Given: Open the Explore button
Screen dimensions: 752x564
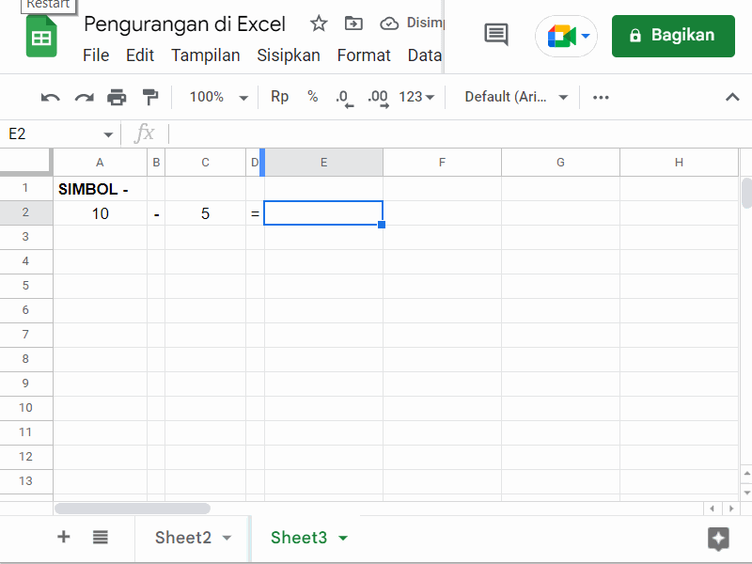Looking at the screenshot, I should [x=718, y=539].
